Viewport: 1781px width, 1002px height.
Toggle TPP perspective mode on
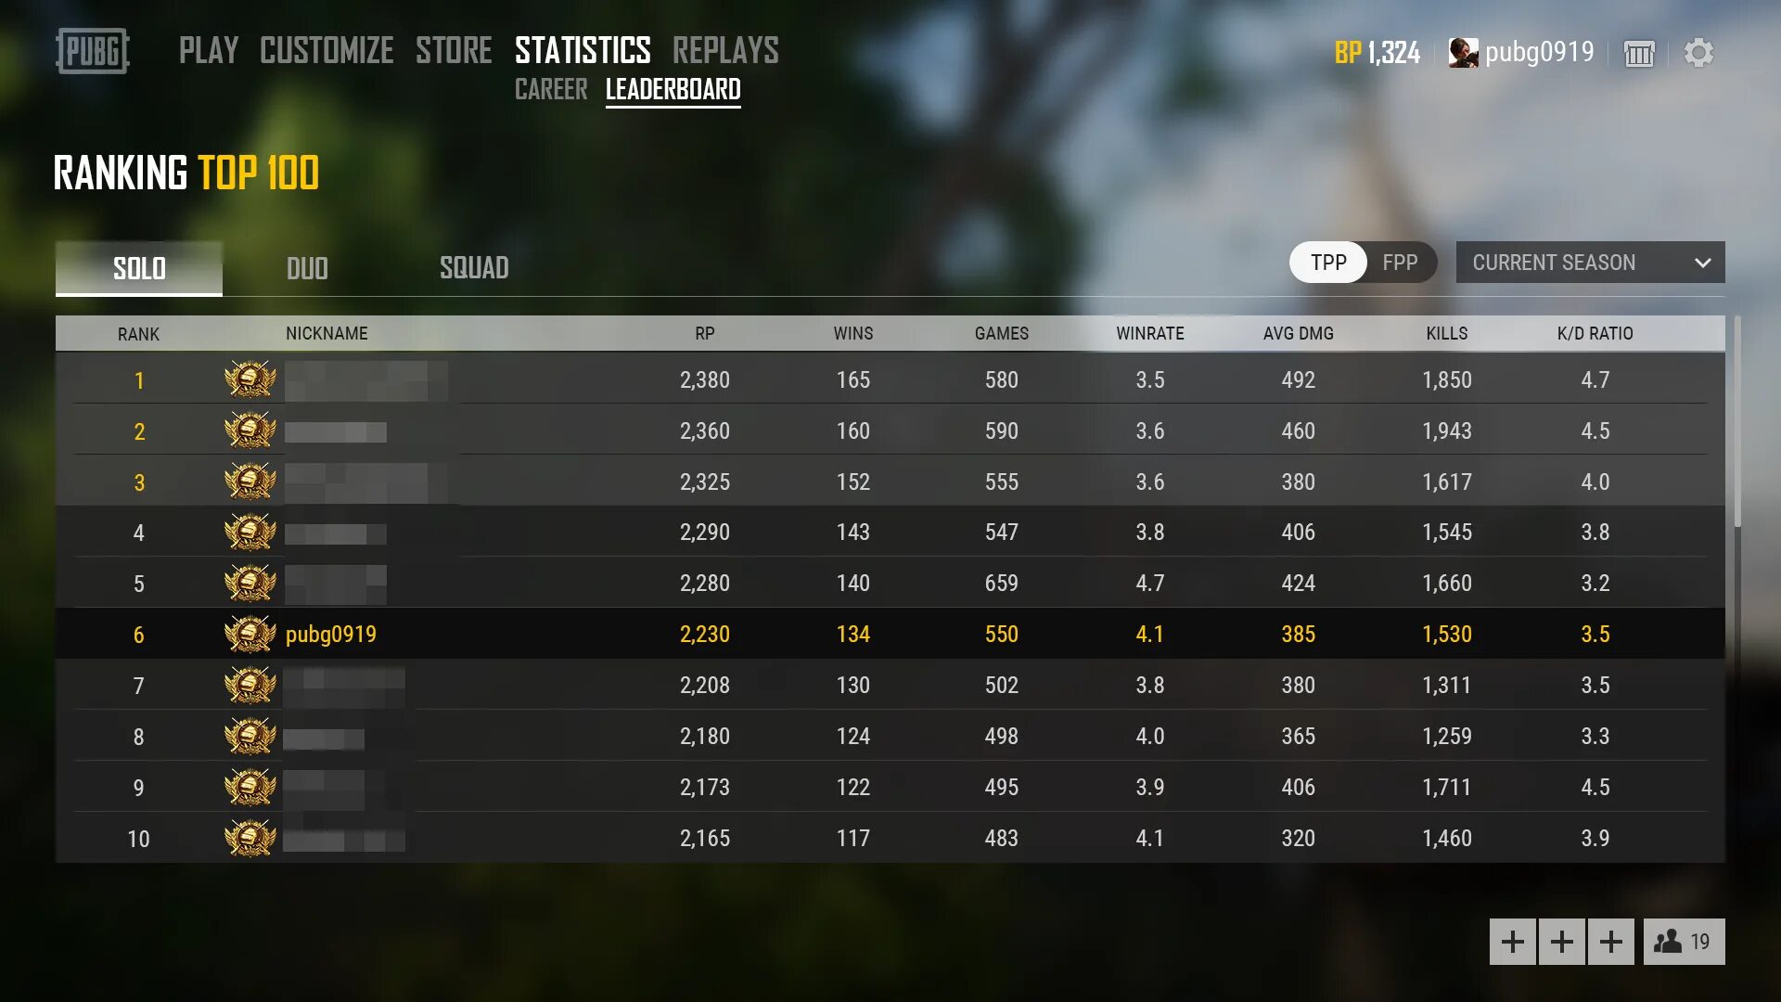(1327, 262)
